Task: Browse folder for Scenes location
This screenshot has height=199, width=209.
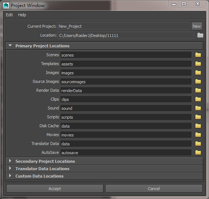Action: [198, 55]
